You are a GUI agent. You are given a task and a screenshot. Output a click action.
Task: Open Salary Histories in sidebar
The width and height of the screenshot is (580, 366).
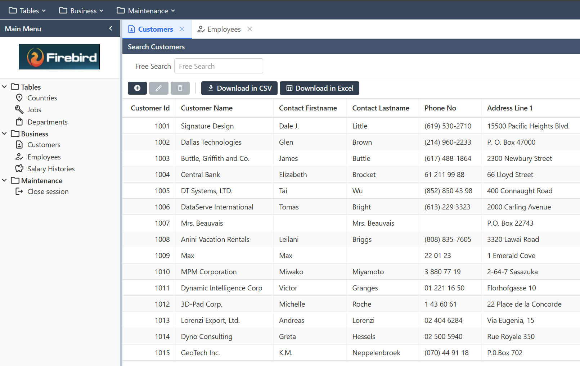tap(51, 169)
